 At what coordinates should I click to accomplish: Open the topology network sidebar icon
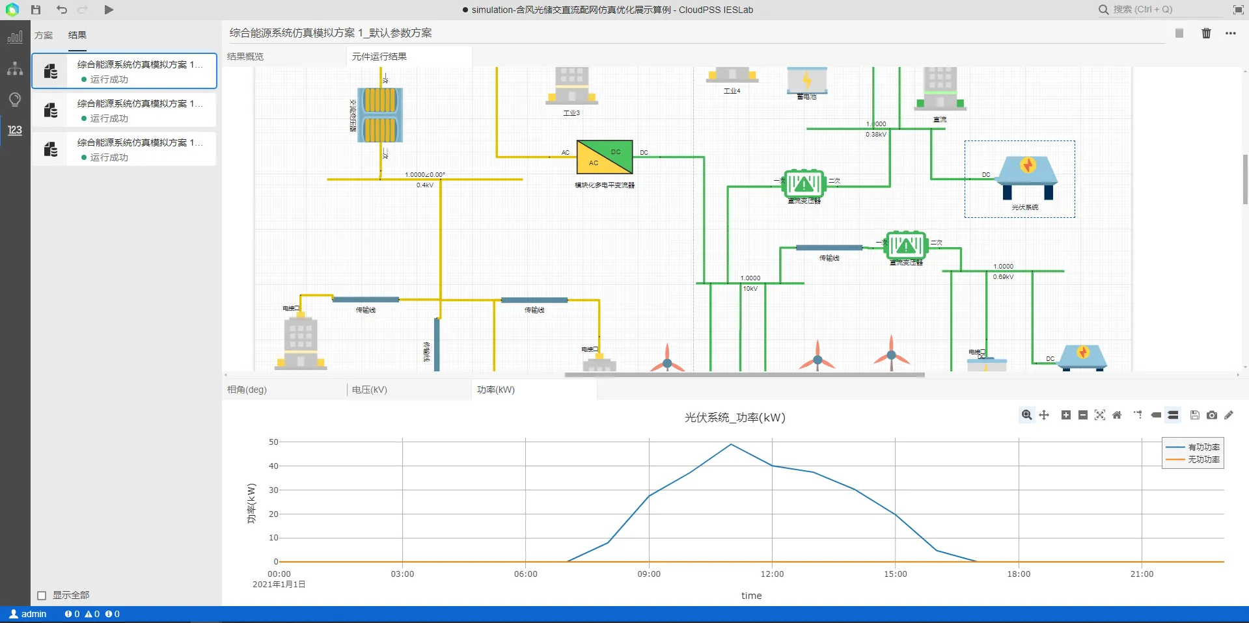pos(15,68)
